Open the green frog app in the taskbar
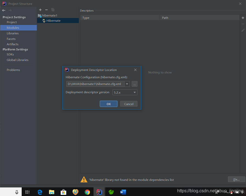Image resolution: width=246 pixels, height=196 pixels. tap(111, 192)
